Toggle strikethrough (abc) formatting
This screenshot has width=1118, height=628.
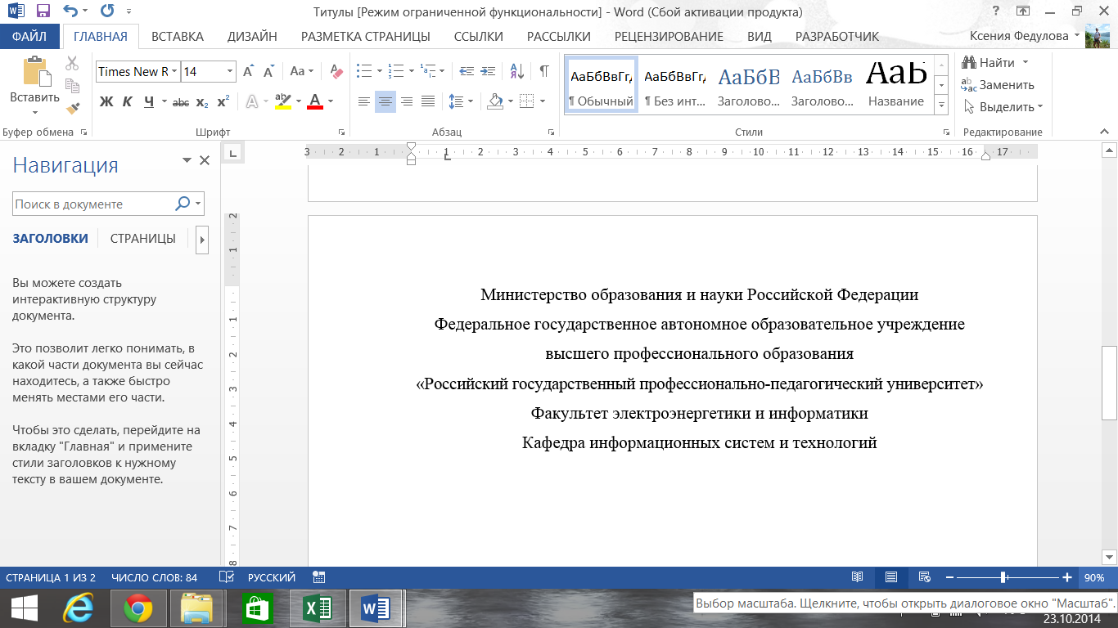coord(182,102)
